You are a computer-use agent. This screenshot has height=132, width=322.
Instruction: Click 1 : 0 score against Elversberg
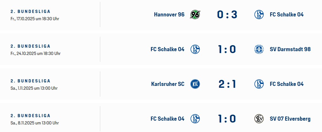pos(227,119)
